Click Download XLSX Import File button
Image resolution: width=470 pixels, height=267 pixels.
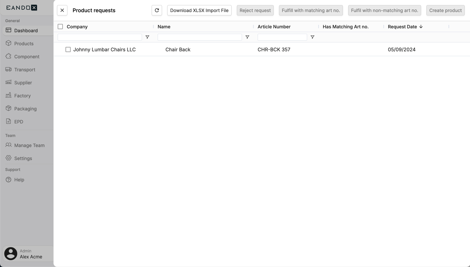click(x=199, y=10)
